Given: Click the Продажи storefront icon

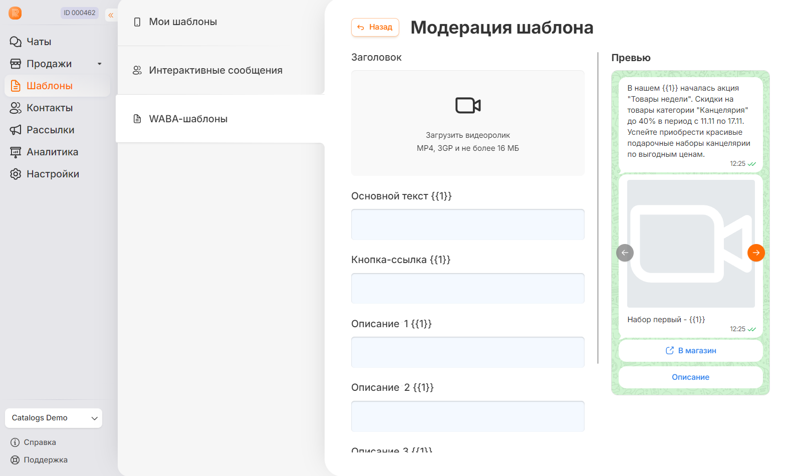Looking at the screenshot, I should (16, 64).
